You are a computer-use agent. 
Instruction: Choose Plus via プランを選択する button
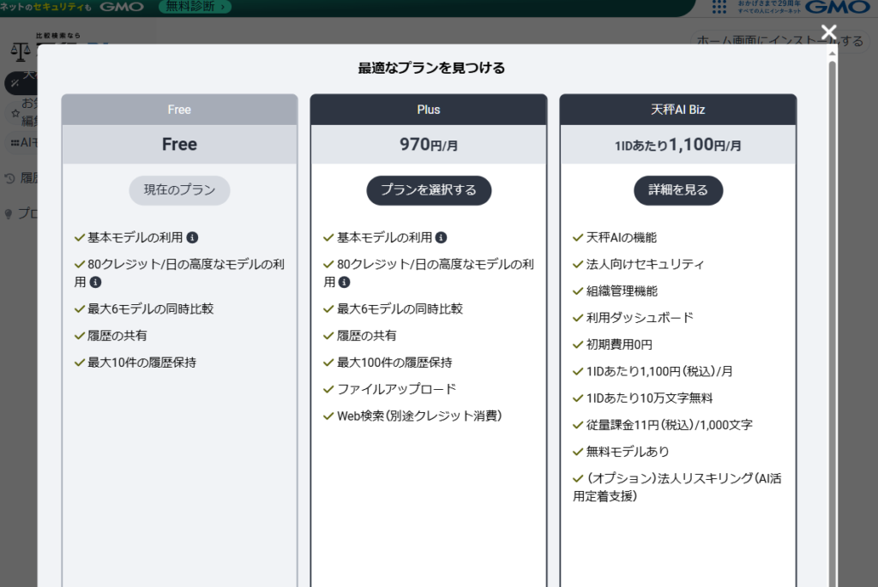tap(429, 190)
